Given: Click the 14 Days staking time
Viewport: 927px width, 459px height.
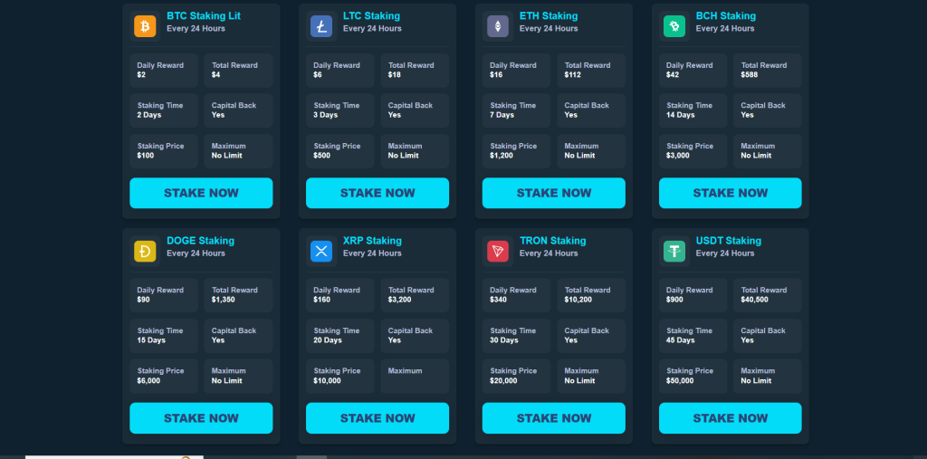Looking at the screenshot, I should pyautogui.click(x=681, y=115).
